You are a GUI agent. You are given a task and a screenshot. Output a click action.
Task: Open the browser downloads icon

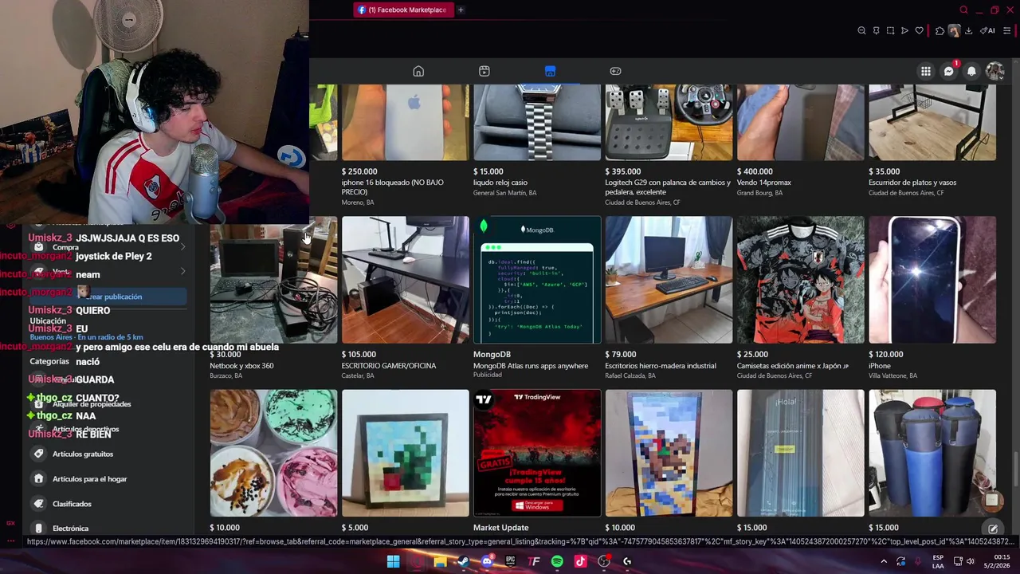click(968, 31)
